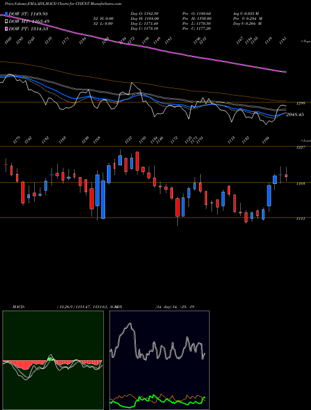
Task: Click the blue DOW ST legend swatch
Action: 6,14
